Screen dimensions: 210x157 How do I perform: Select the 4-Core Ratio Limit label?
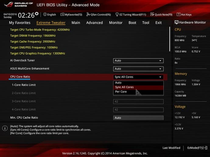coord(24,109)
